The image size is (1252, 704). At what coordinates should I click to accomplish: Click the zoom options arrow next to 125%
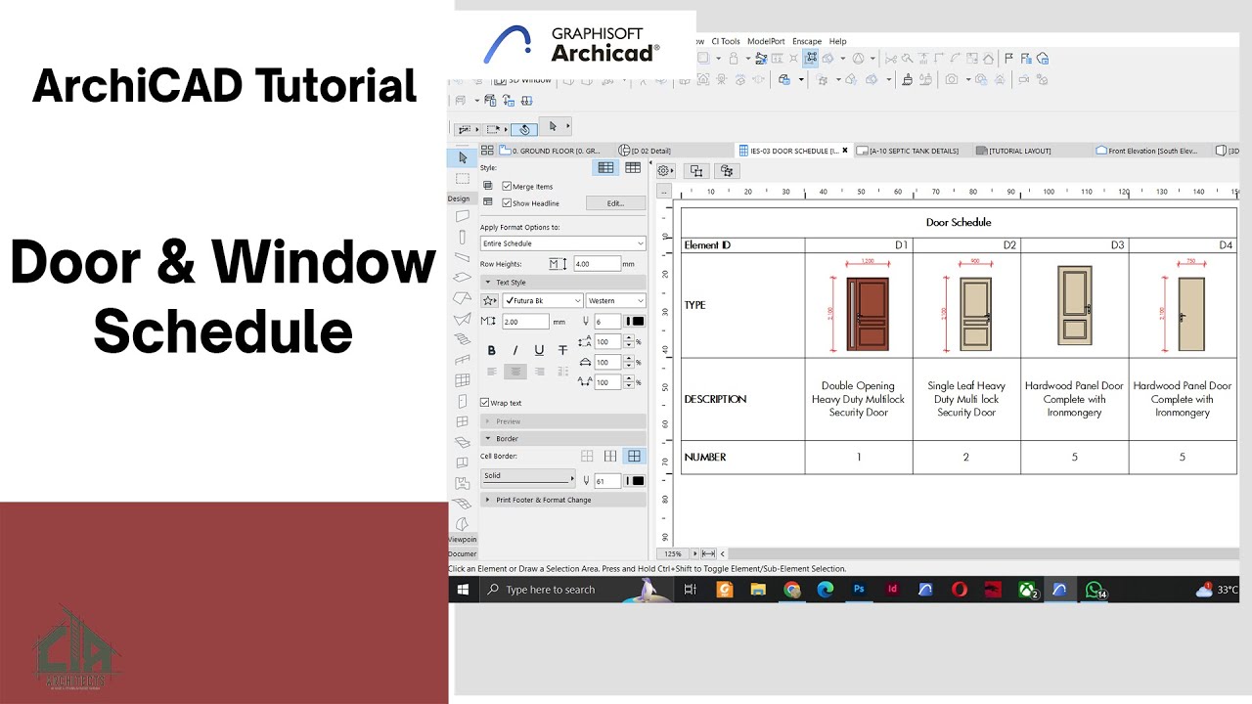693,553
